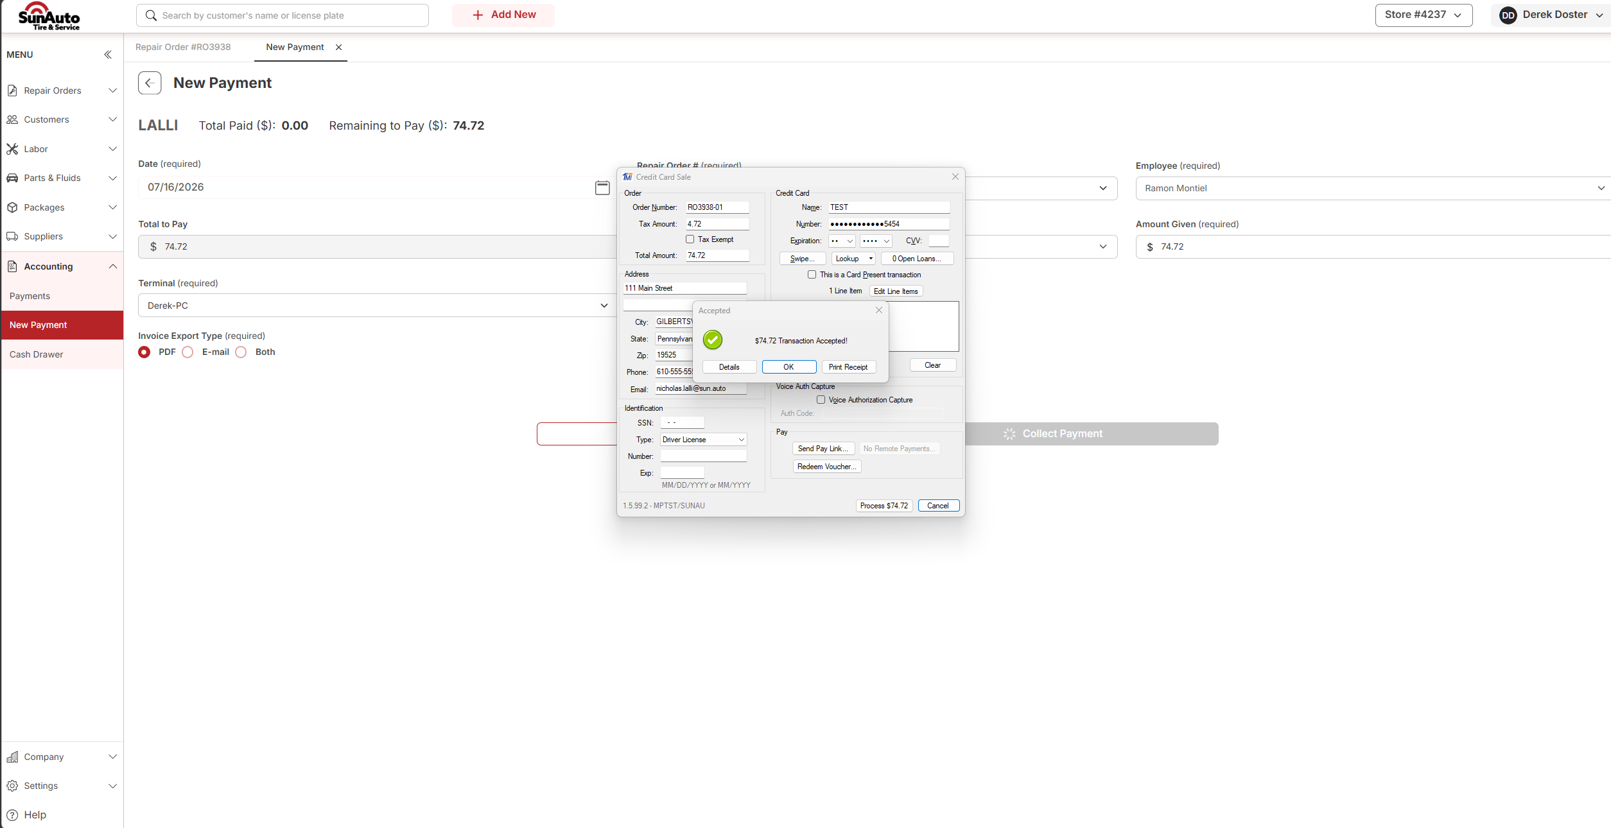
Task: Click the search magnifier icon
Action: (151, 15)
